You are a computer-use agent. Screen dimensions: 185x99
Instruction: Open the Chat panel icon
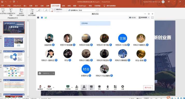(x=91, y=87)
